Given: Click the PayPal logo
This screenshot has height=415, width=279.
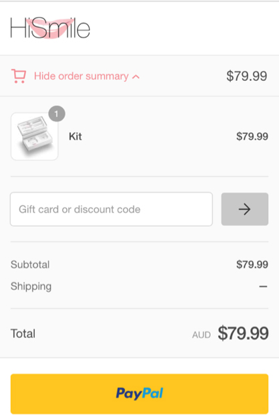Looking at the screenshot, I should pyautogui.click(x=139, y=394).
